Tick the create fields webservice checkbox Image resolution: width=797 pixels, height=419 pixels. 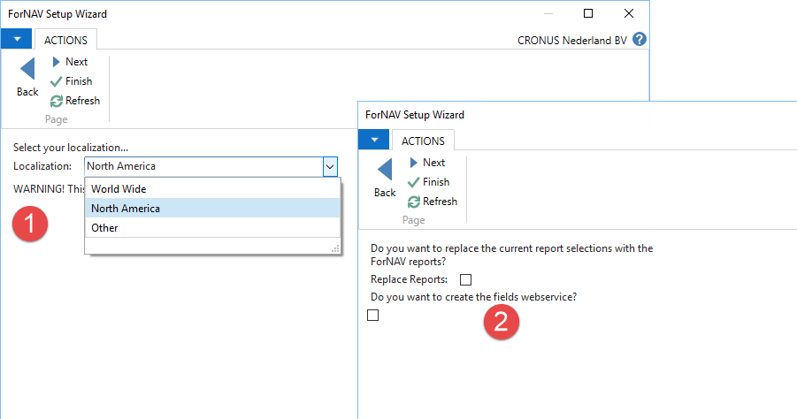click(x=372, y=316)
